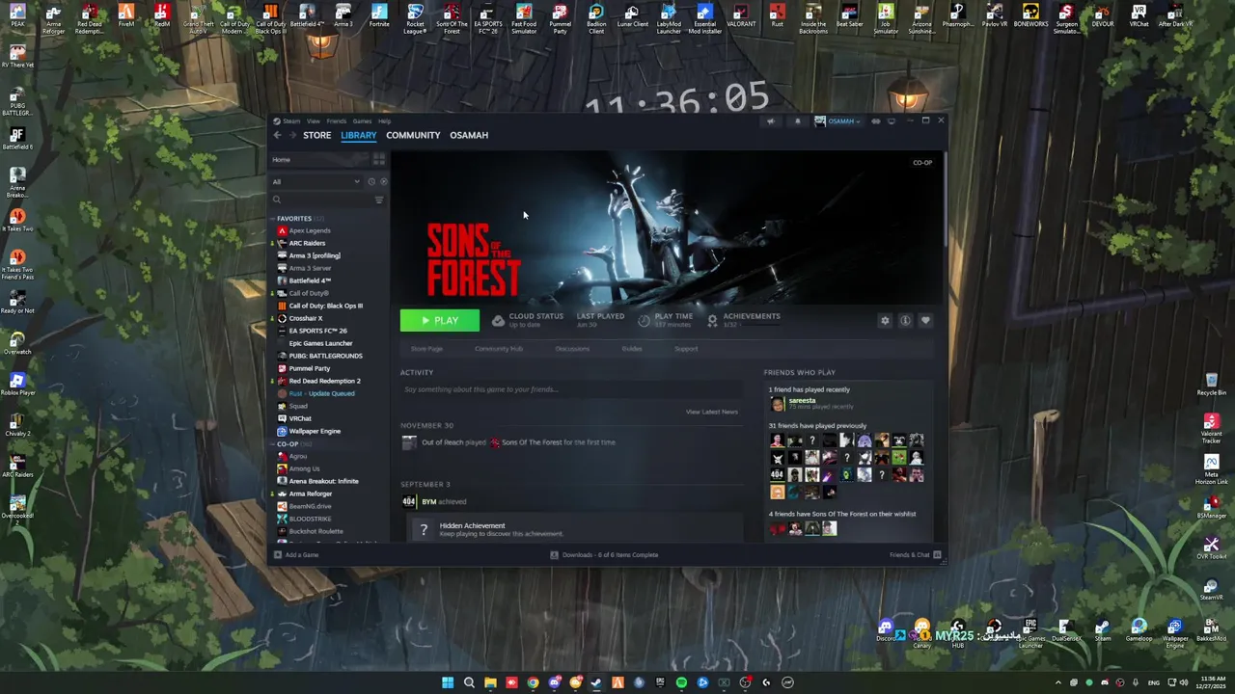The height and width of the screenshot is (694, 1235).
Task: Click the green PLAY button
Action: pos(440,320)
